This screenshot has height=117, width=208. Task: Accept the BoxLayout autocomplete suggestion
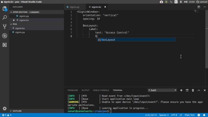(136, 40)
